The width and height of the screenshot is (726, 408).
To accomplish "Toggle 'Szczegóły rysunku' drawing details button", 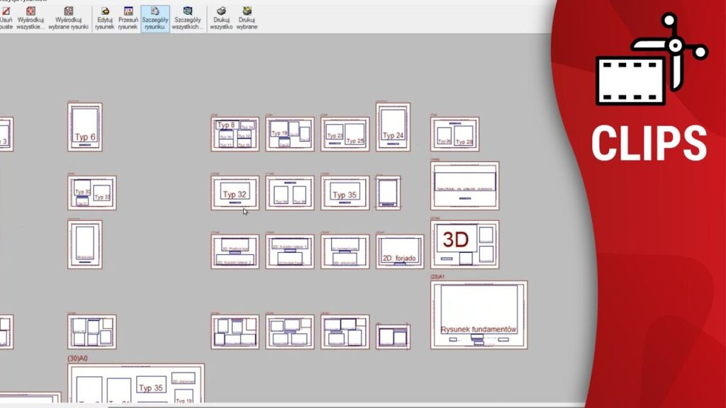I will [x=155, y=18].
